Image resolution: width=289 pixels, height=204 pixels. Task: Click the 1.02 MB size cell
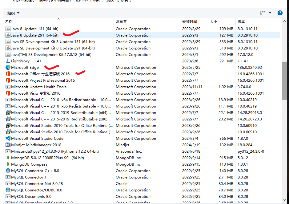pos(226,87)
